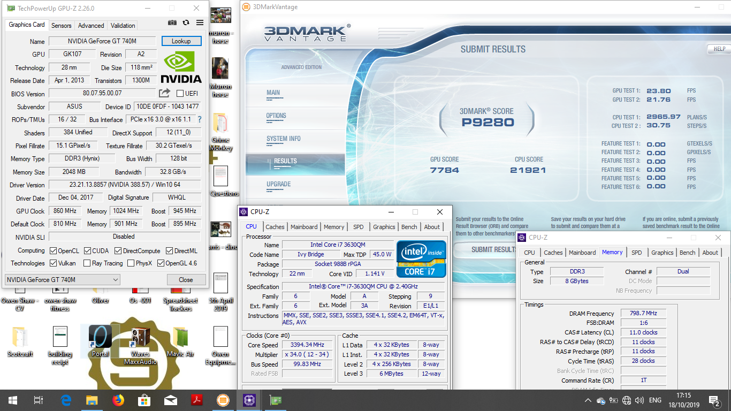Open the SPD tab in Memory CPU-Z window
This screenshot has height=411, width=731.
[x=636, y=253]
